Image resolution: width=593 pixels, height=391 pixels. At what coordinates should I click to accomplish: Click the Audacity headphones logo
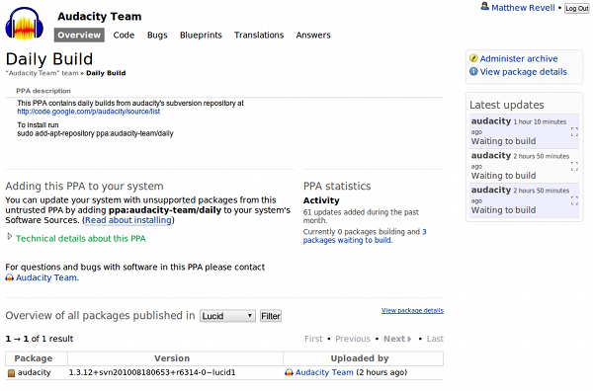(24, 23)
